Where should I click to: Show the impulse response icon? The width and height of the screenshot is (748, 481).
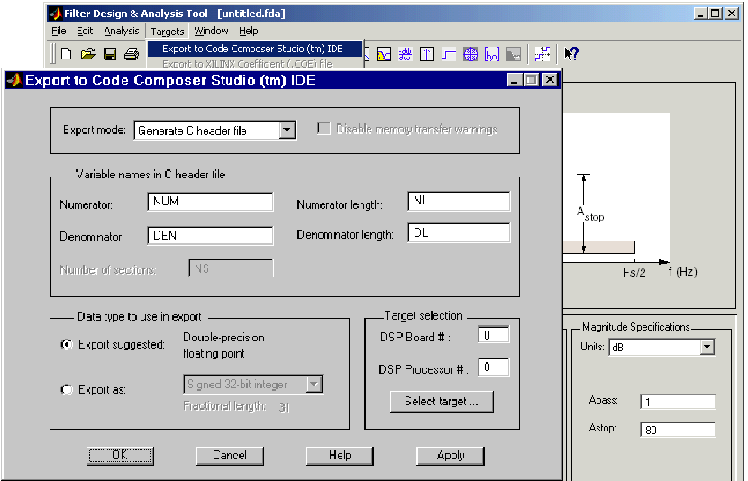click(x=427, y=54)
